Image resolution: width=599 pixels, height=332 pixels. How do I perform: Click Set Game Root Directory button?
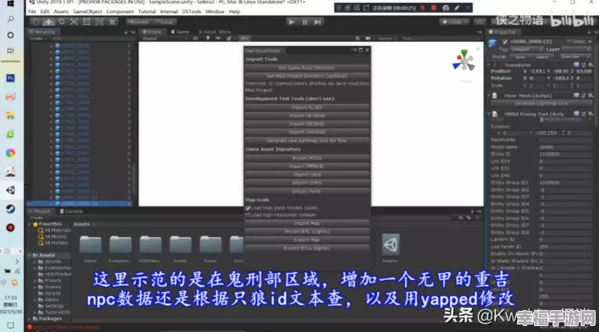tap(307, 68)
